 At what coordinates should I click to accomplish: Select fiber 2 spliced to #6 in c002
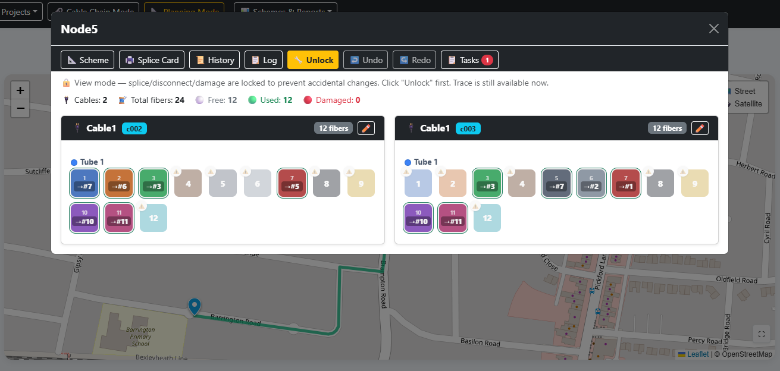(119, 183)
